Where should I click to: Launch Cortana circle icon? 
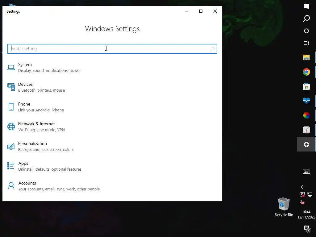[x=306, y=31]
